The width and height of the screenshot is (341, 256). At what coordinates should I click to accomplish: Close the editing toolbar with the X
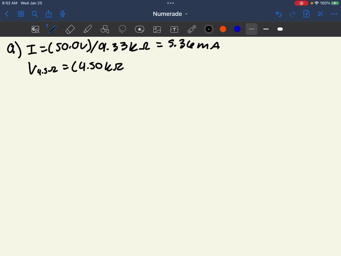320,14
